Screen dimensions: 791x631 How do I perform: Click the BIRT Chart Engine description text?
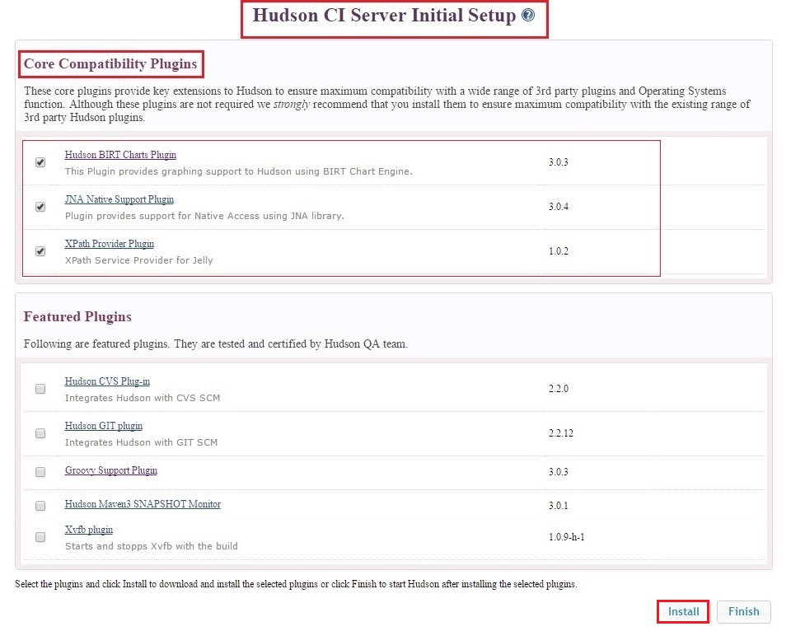point(239,171)
